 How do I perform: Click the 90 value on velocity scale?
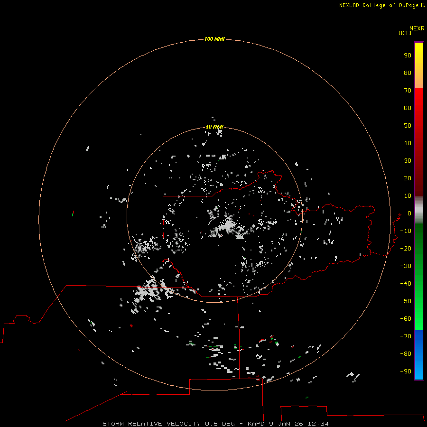[408, 56]
